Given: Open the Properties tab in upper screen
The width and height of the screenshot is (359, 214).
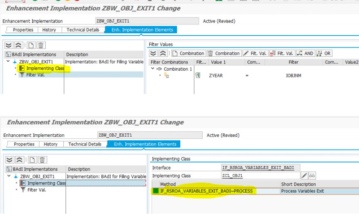Looking at the screenshot, I should pos(23,30).
